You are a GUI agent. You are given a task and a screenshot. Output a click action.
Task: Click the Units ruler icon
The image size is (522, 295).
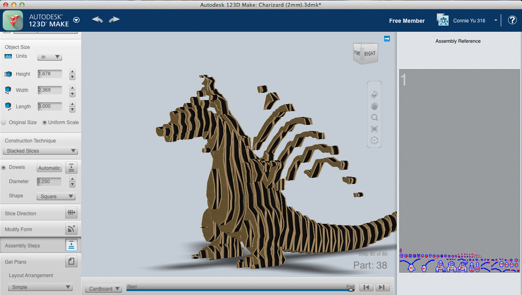click(9, 56)
